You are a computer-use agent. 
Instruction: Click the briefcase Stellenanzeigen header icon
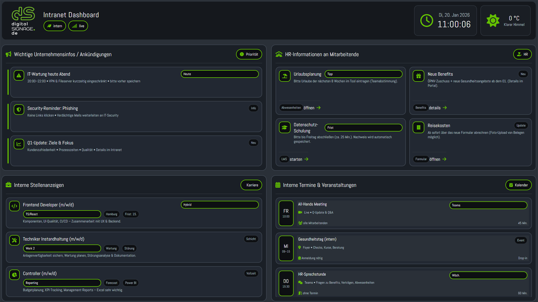point(8,185)
